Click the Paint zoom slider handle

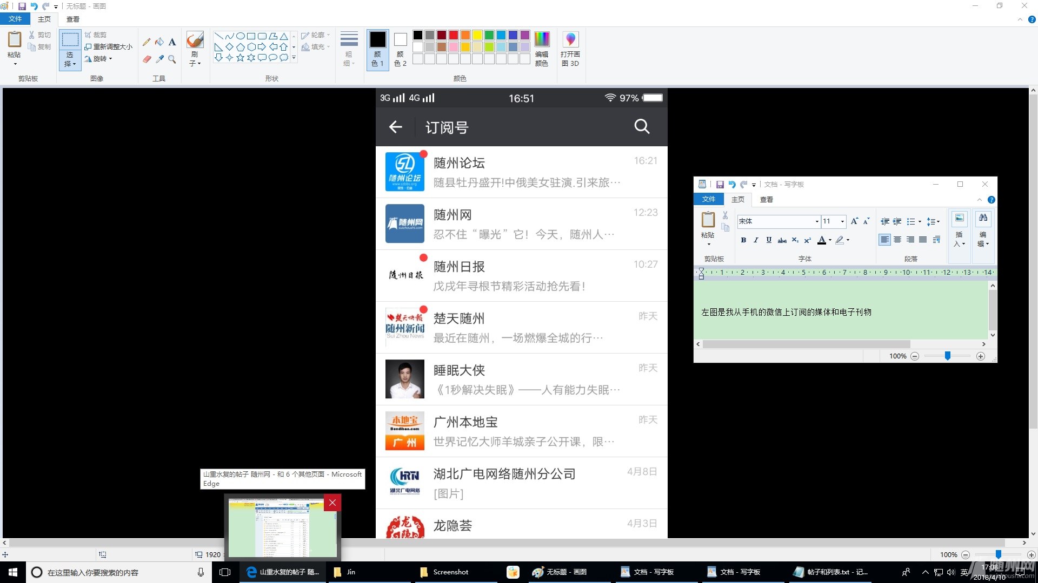tap(999, 554)
